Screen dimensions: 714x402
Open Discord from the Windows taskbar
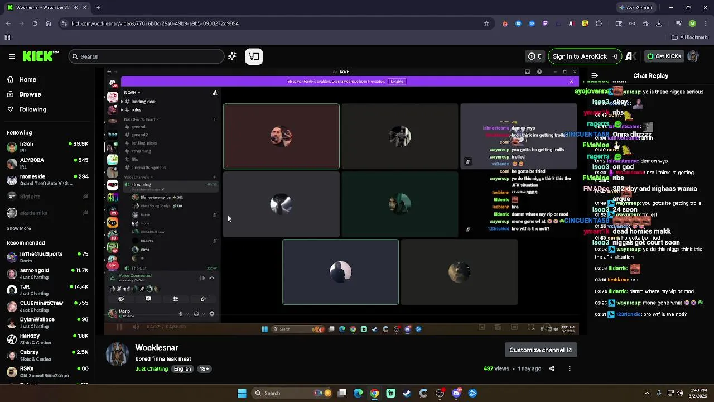click(x=456, y=393)
